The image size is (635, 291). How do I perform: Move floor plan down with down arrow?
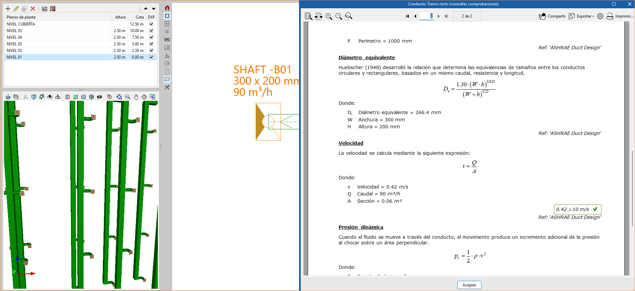(154, 9)
